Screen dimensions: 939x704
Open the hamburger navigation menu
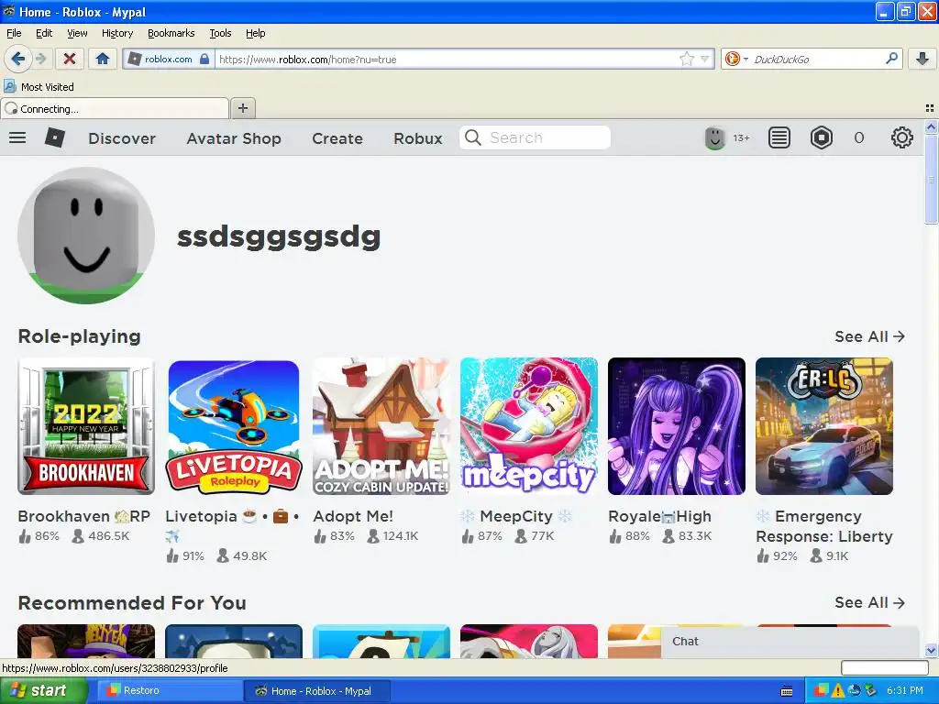17,137
